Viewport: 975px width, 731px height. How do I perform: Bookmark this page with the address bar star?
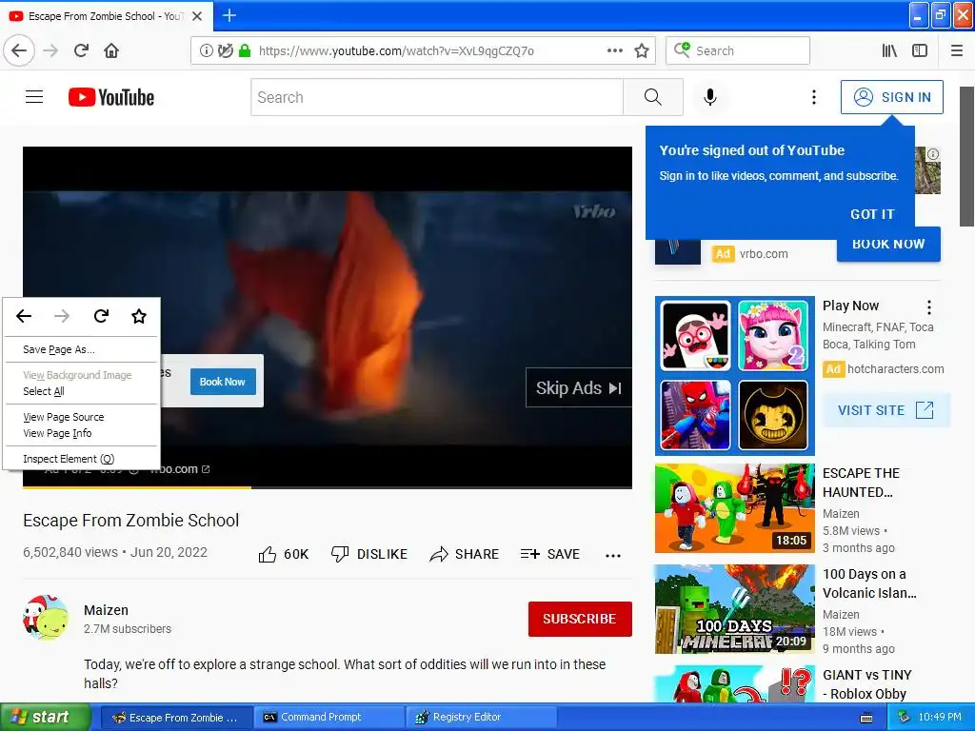[x=642, y=50]
